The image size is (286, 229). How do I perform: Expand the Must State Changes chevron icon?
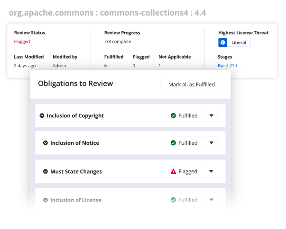coord(46,171)
